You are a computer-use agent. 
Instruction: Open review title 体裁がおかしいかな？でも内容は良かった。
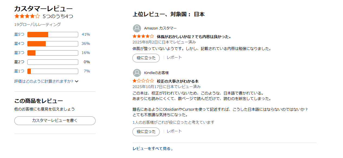click(194, 37)
